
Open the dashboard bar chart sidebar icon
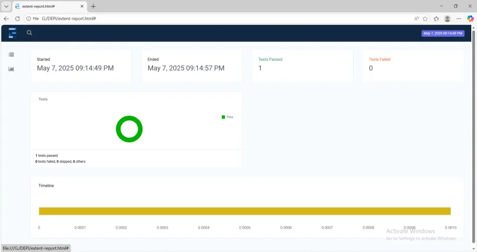[x=11, y=69]
